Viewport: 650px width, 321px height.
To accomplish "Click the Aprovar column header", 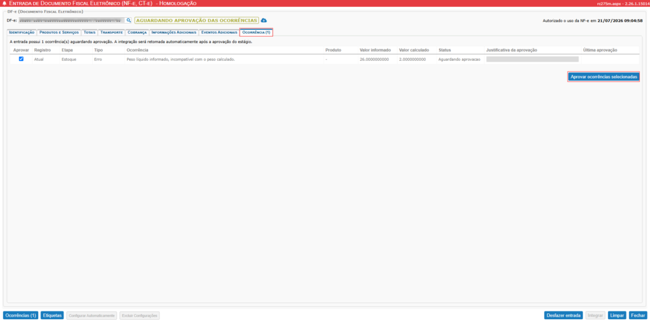I will coord(21,50).
